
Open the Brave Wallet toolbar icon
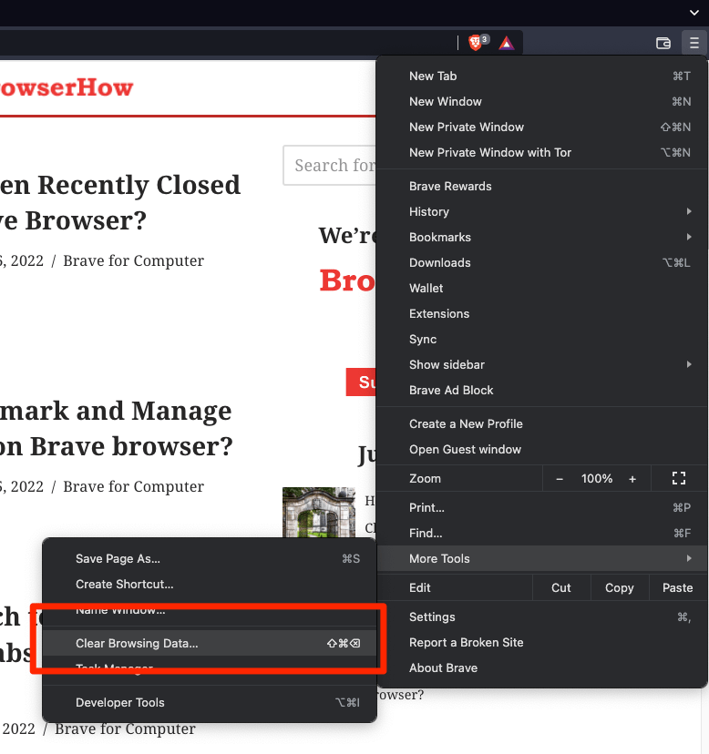[663, 44]
